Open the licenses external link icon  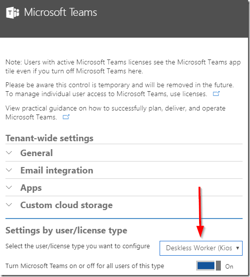point(216,94)
